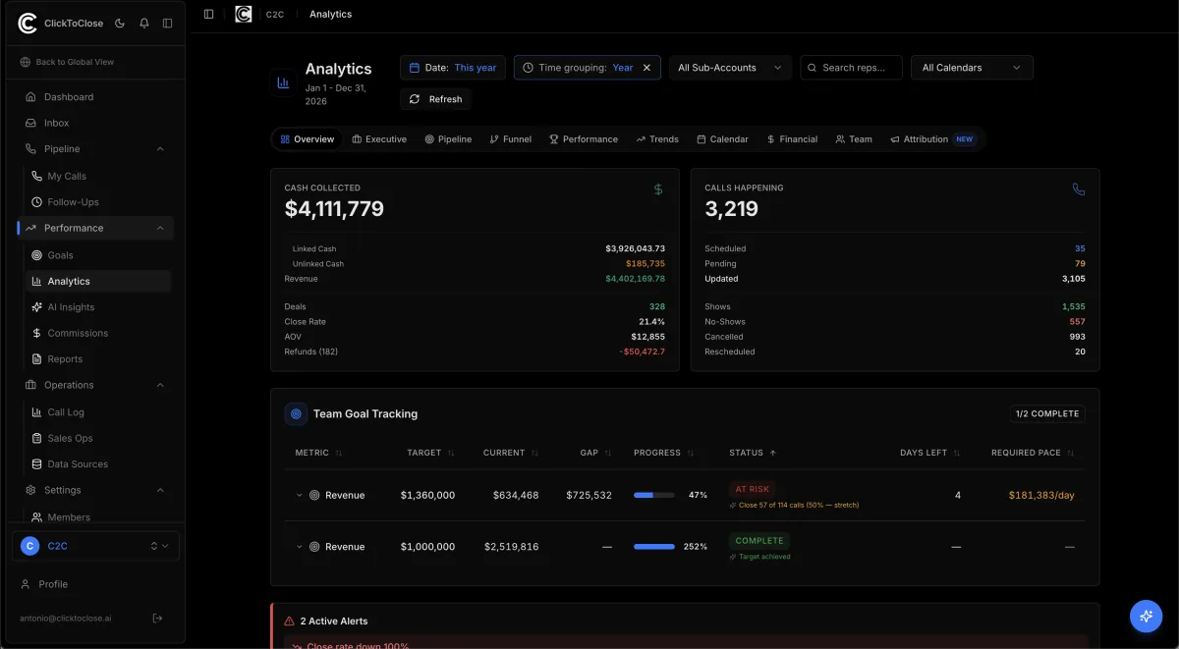
Task: Switch to the Executive tab
Action: click(x=379, y=139)
